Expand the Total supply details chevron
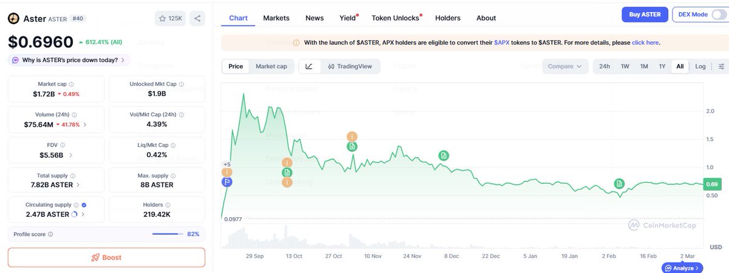Viewport: 729px width, 273px height. pyautogui.click(x=78, y=184)
